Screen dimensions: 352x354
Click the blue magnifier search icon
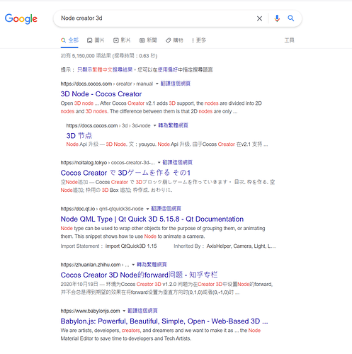(x=291, y=18)
